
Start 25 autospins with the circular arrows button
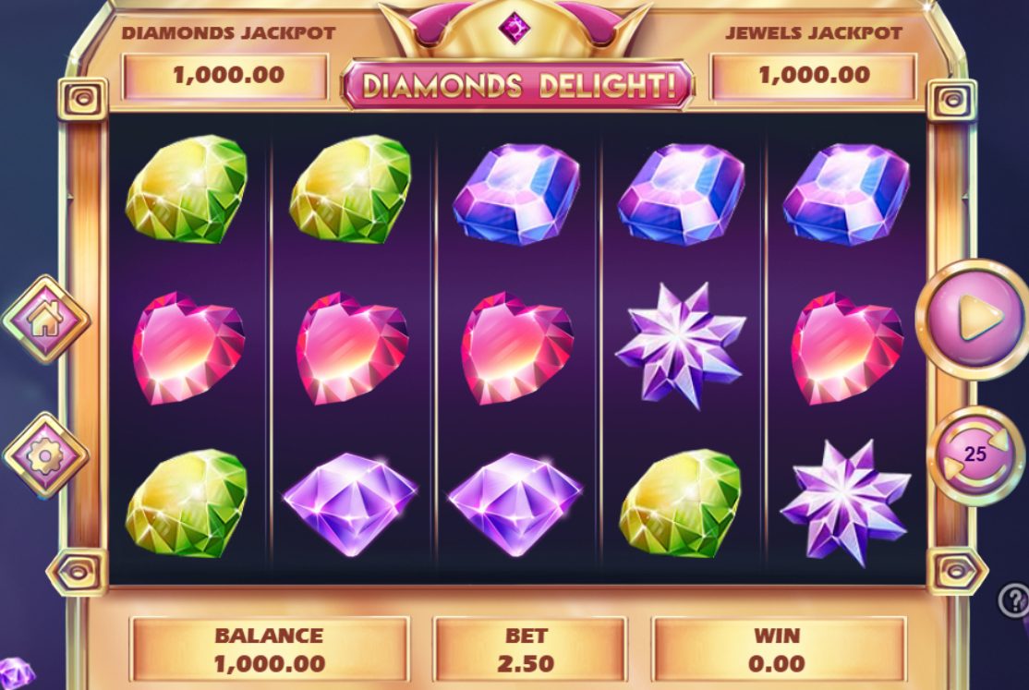(x=975, y=454)
